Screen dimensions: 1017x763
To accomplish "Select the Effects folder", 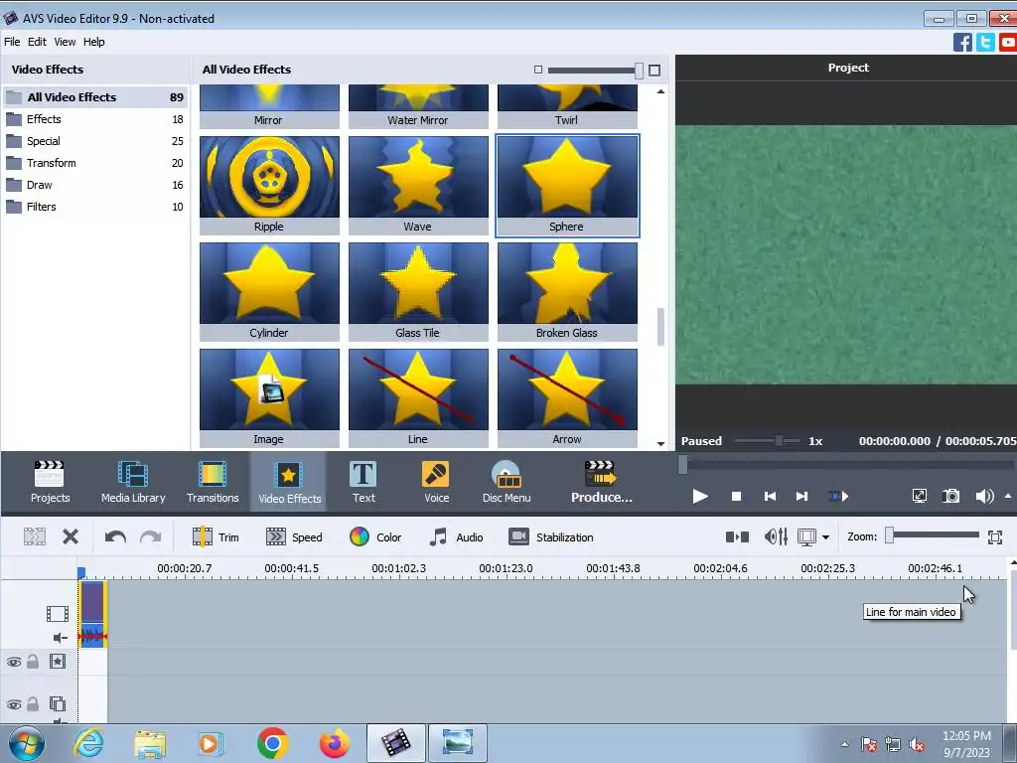I will pyautogui.click(x=95, y=119).
